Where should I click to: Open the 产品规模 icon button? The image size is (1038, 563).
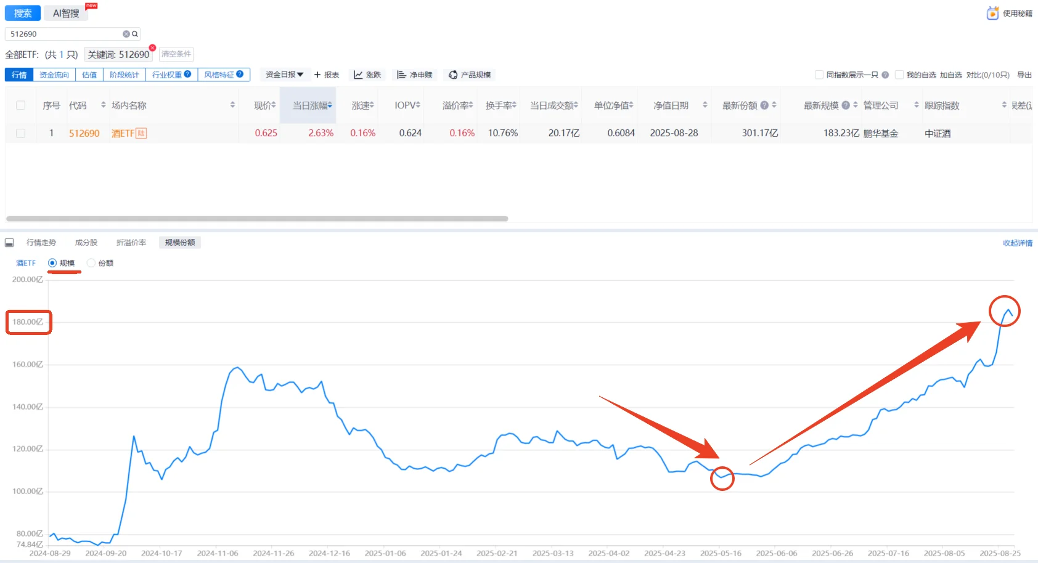[453, 75]
